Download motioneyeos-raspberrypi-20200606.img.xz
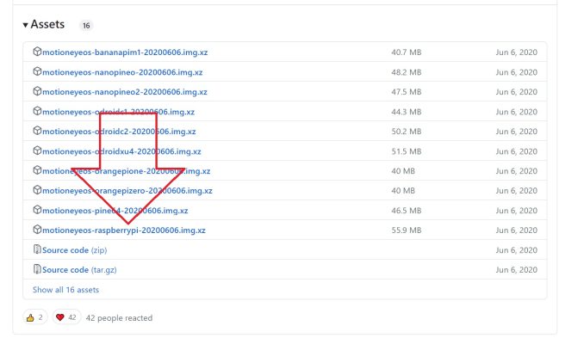This screenshot has height=344, width=584. (x=124, y=230)
